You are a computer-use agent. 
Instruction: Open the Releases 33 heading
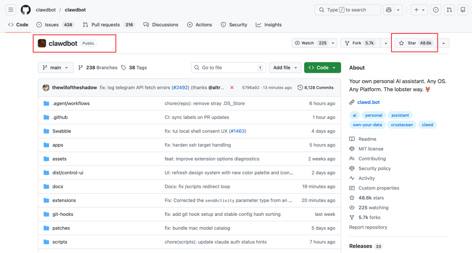365,246
